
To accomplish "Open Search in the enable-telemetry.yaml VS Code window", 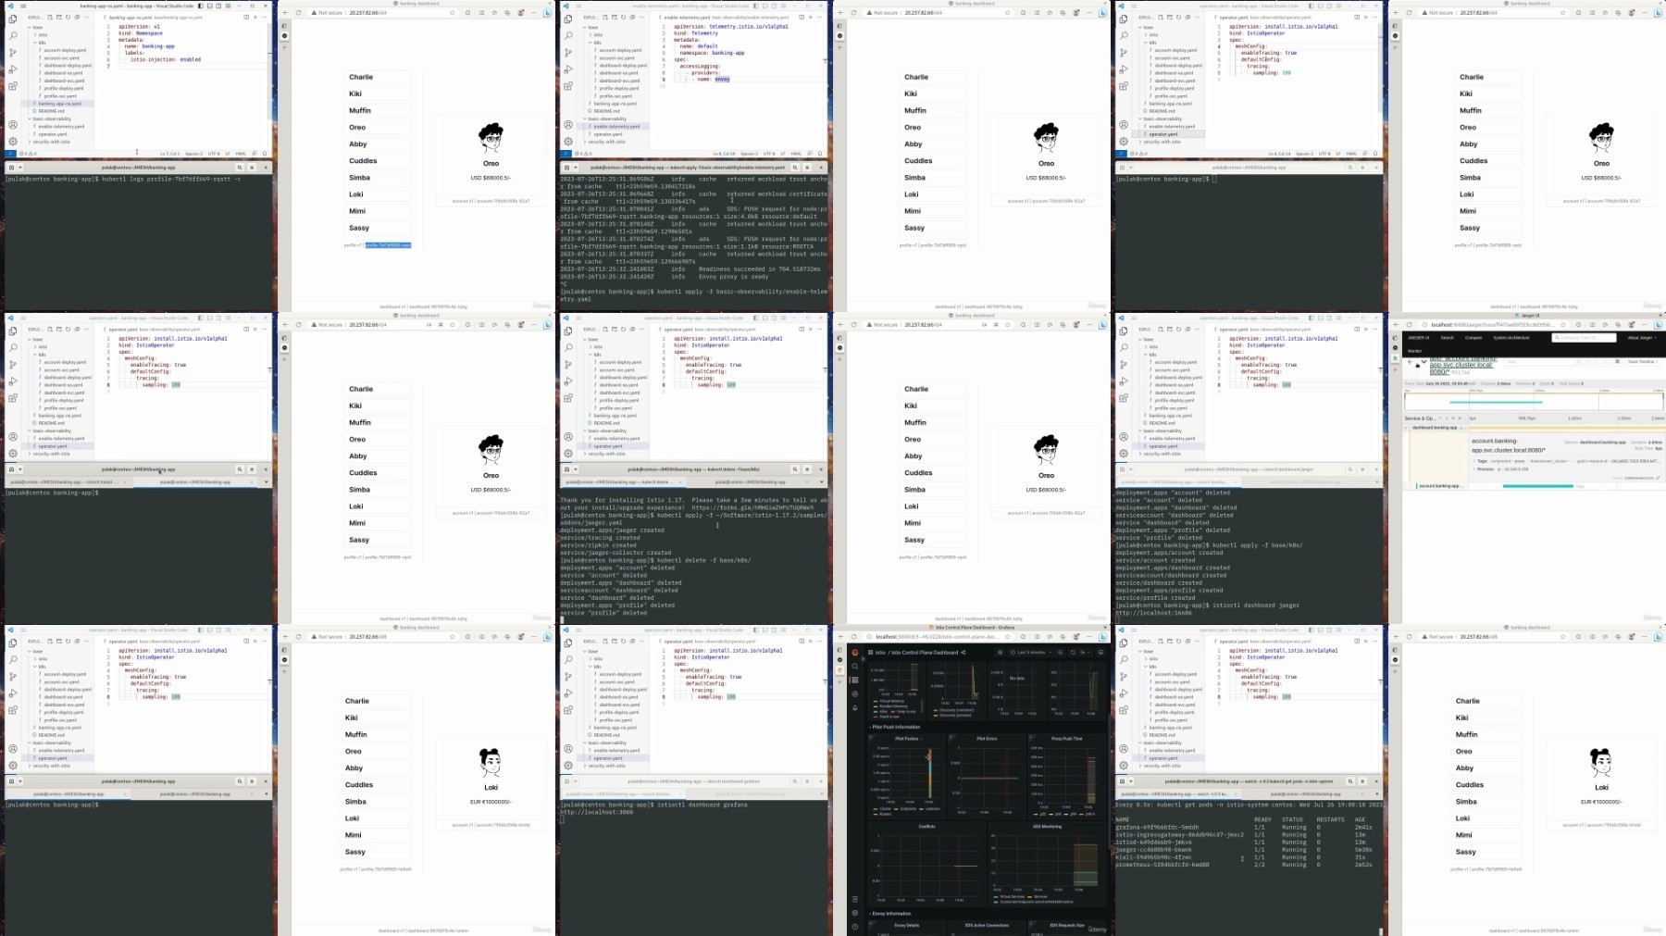I will tap(568, 35).
